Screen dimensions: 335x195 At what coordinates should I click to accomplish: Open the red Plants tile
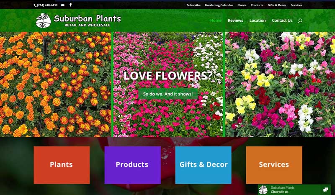(x=62, y=165)
